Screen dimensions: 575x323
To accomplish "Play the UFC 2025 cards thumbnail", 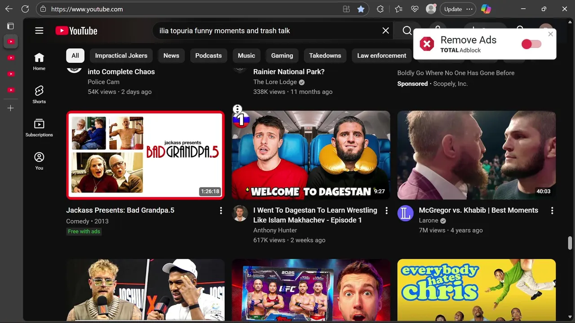I will (311, 290).
